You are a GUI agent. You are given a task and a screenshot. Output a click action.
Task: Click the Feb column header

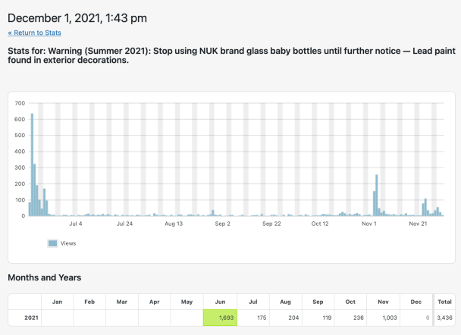(x=89, y=302)
